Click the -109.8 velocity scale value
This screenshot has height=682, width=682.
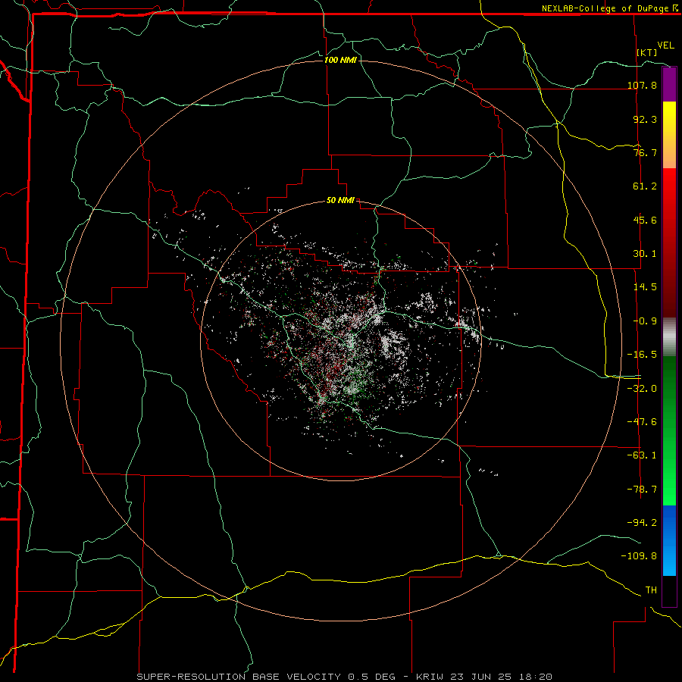[639, 556]
